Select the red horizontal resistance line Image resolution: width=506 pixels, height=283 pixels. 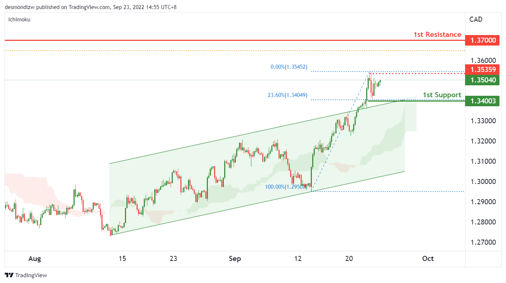(217, 40)
